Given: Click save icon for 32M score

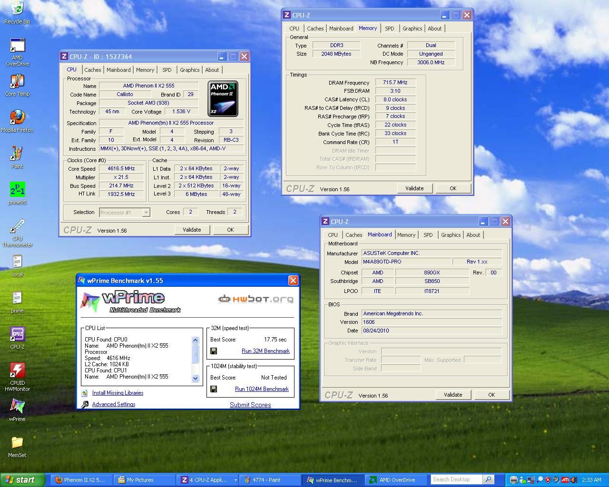Looking at the screenshot, I should click(214, 351).
